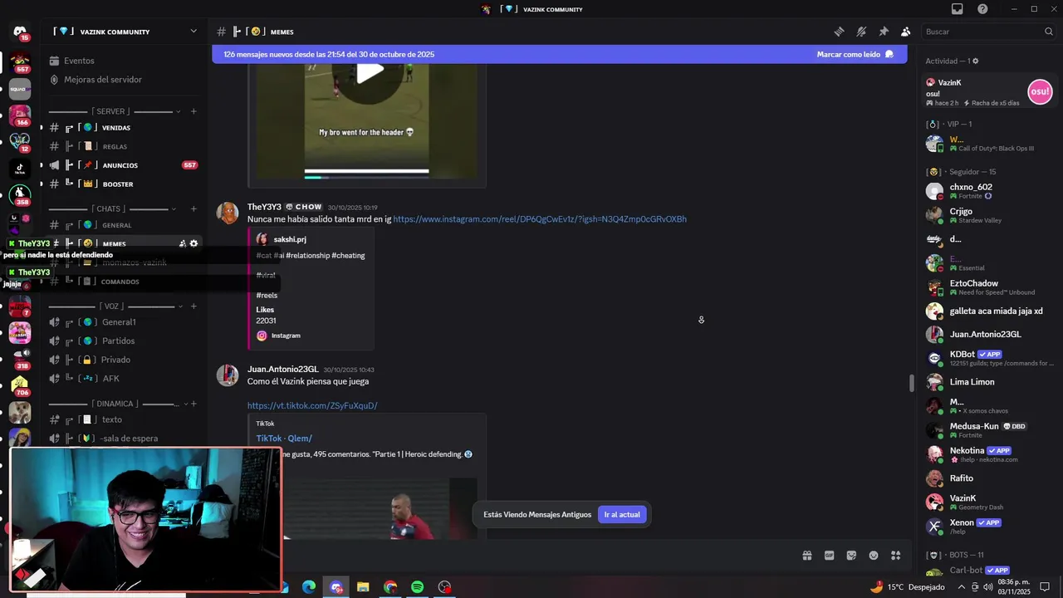Click create invite icon on MEMES channel
This screenshot has width=1063, height=598.
[182, 243]
